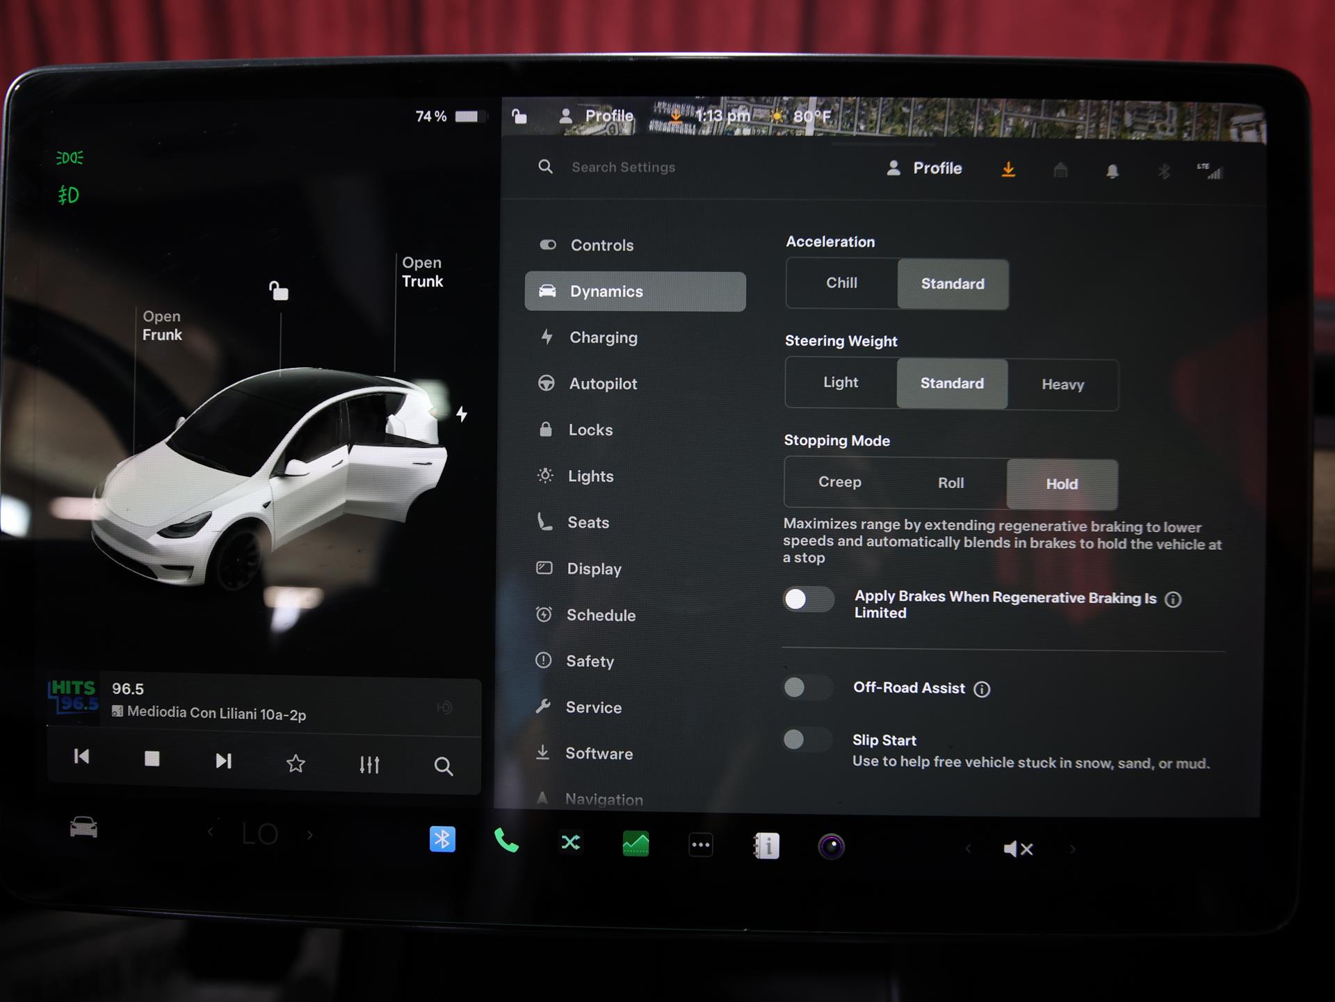
Task: Enable the Off-Road Assist switch
Action: (807, 688)
